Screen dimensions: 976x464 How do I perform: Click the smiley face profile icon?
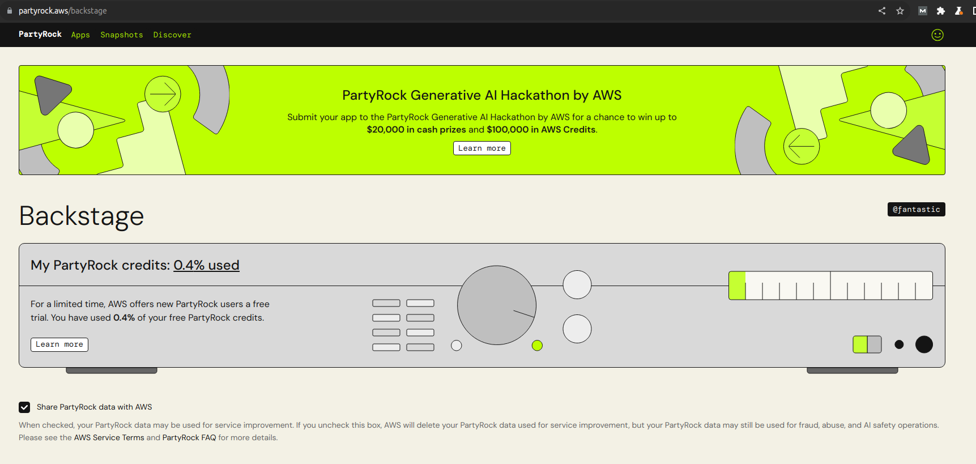937,35
